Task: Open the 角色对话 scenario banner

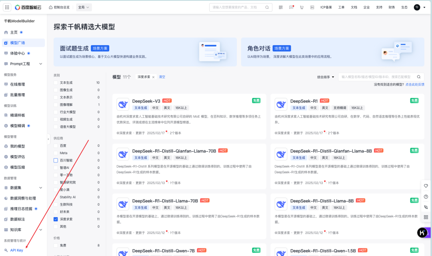Action: click(332, 52)
